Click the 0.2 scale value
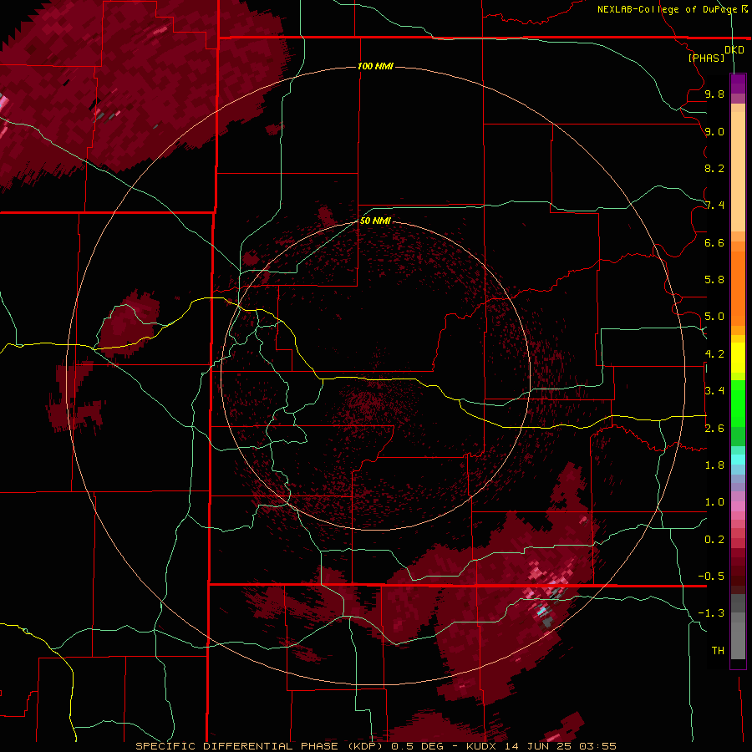The width and height of the screenshot is (752, 752). tap(714, 540)
